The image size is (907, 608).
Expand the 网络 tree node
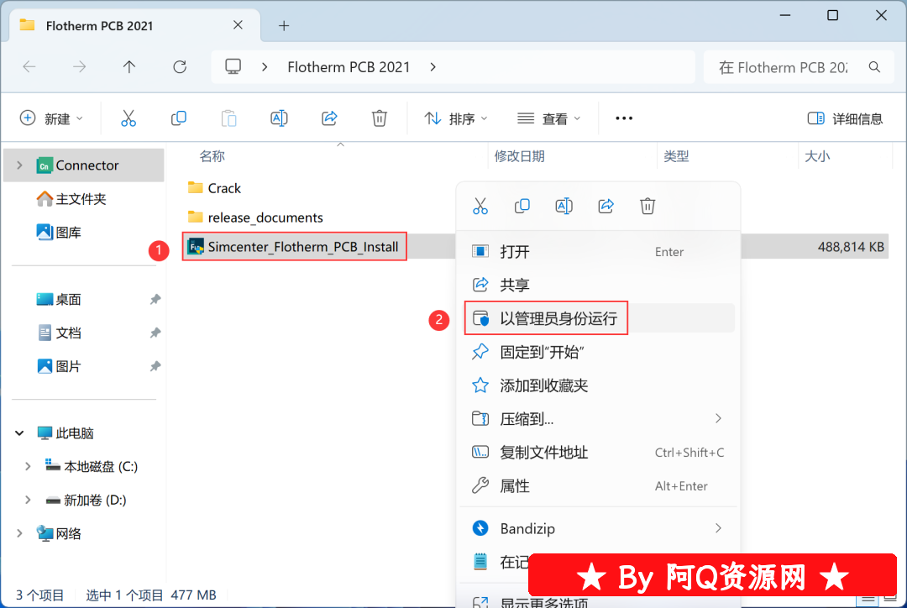click(x=19, y=533)
